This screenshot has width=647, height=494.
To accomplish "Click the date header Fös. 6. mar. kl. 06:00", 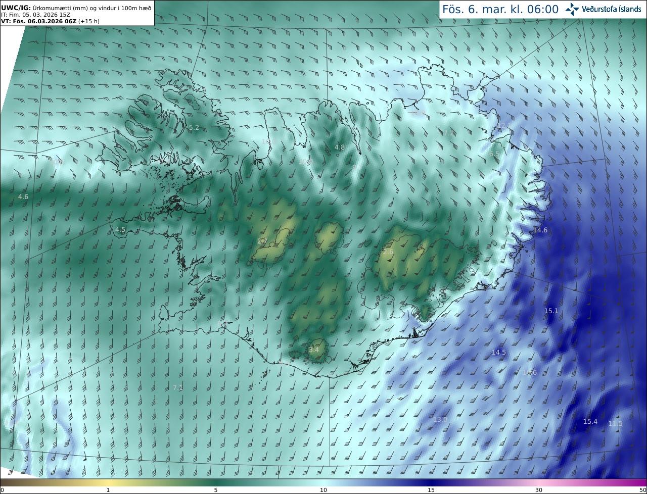I will pyautogui.click(x=500, y=9).
